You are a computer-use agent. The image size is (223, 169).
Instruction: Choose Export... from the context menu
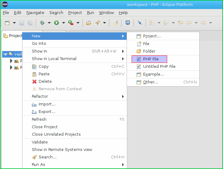click(x=75, y=112)
